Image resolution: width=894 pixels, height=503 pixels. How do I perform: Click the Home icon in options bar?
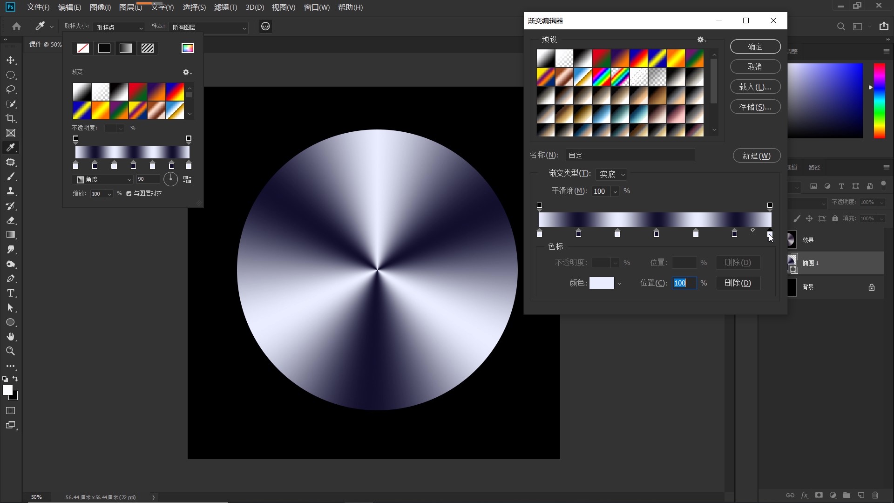[17, 27]
